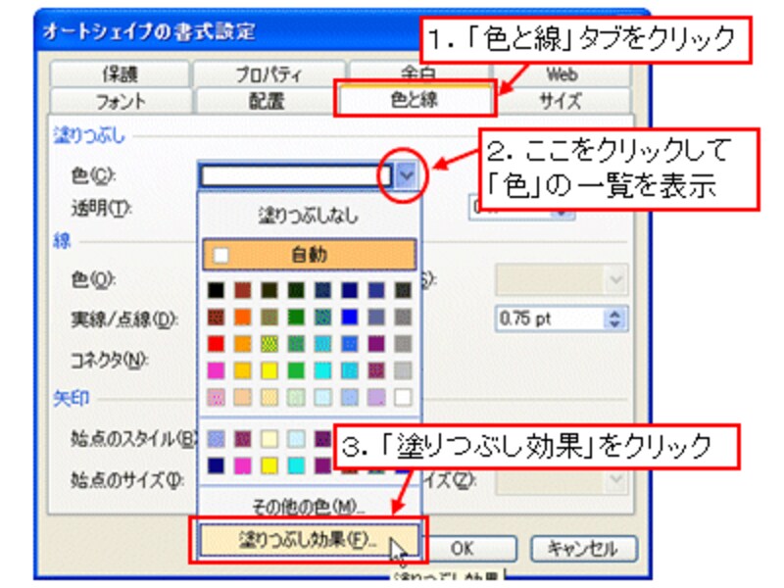Select the 自動 automatic color option
The image size is (784, 588).
310,255
